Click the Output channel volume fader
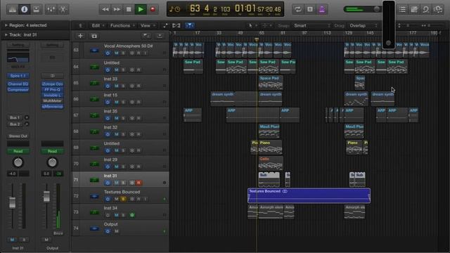The width and height of the screenshot is (450, 253). [x=46, y=197]
